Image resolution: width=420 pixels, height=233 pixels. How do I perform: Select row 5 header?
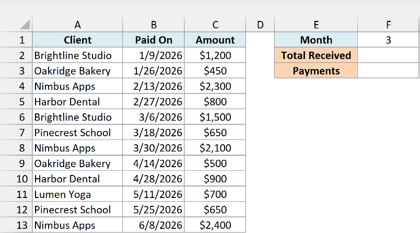coord(16,101)
